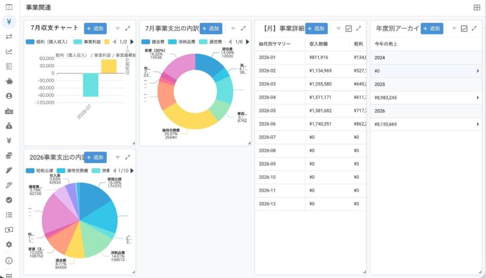Go to next legend page 1/10

132,171
